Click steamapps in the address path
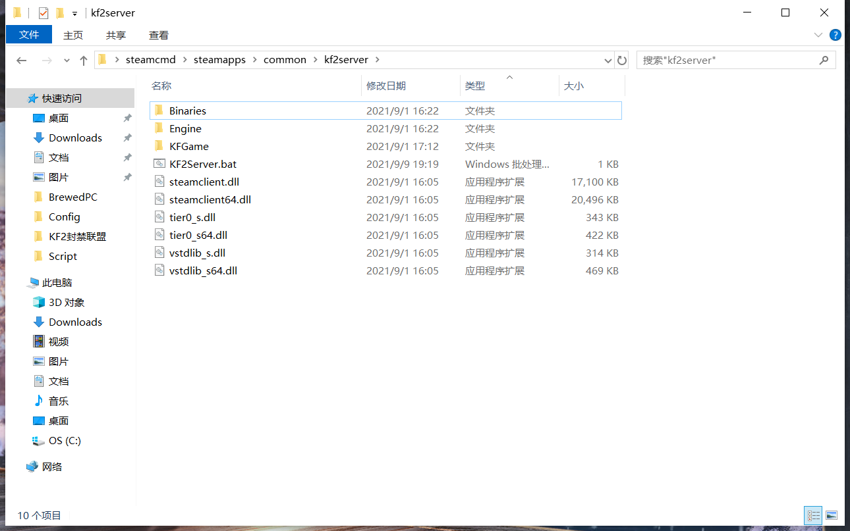 (x=219, y=59)
